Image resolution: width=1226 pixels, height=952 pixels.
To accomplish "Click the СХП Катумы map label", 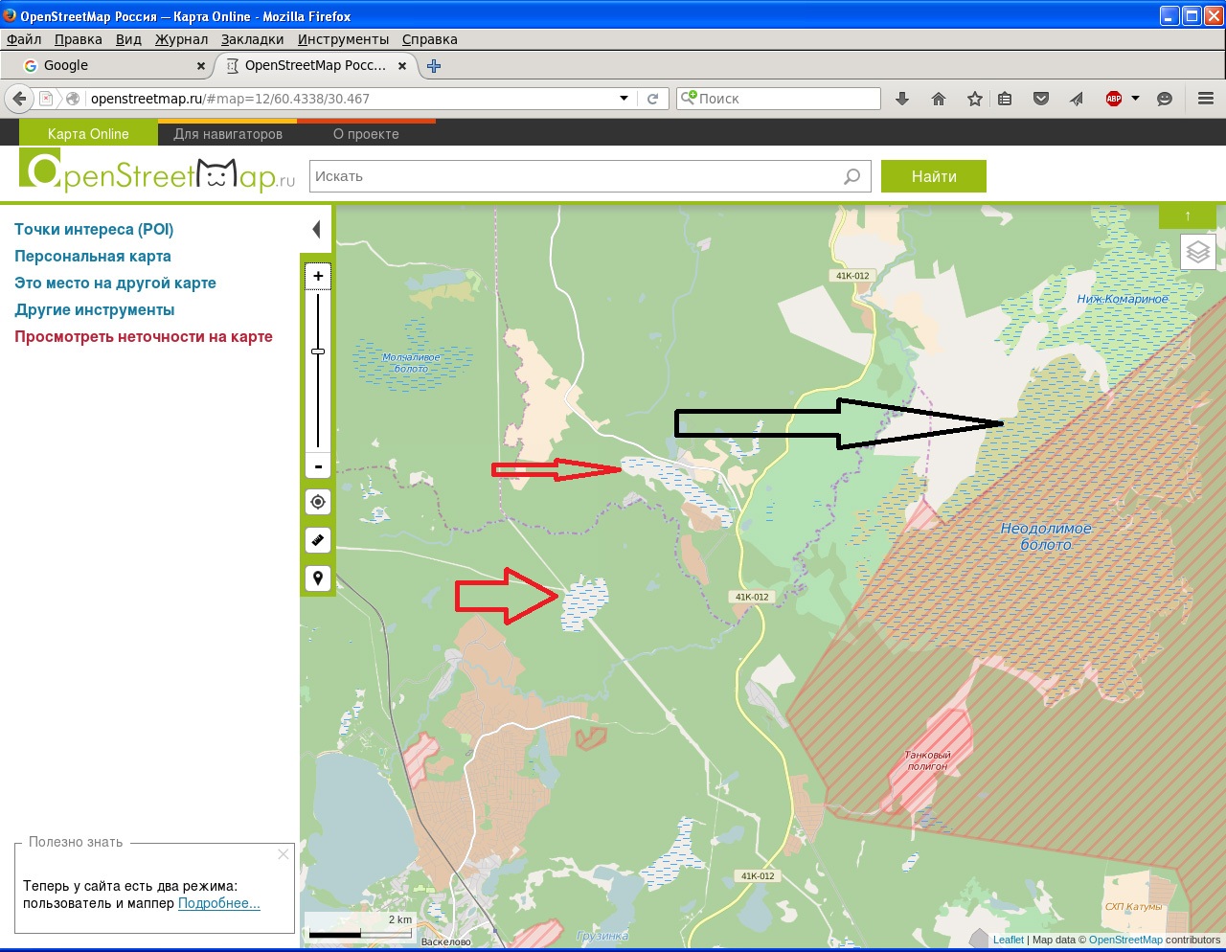I will (x=1133, y=906).
